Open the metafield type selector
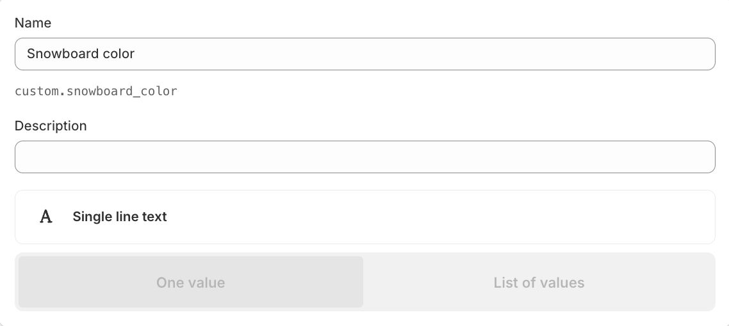Viewport: 729px width, 326px height. [365, 217]
